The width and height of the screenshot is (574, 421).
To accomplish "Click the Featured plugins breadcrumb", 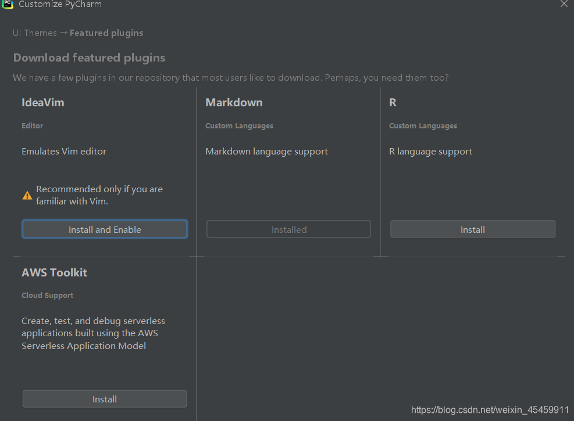I will click(106, 33).
